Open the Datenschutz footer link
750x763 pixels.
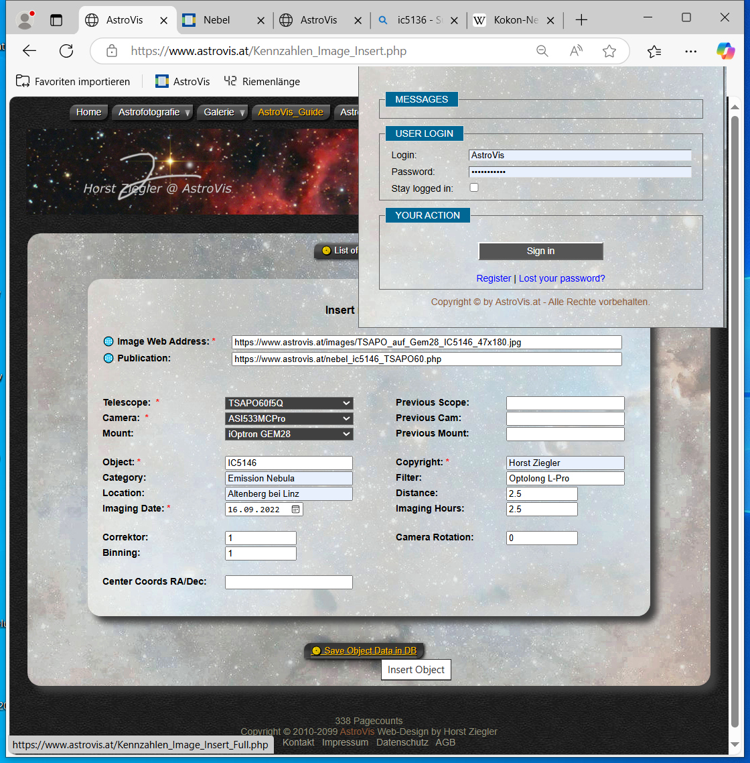pyautogui.click(x=402, y=743)
